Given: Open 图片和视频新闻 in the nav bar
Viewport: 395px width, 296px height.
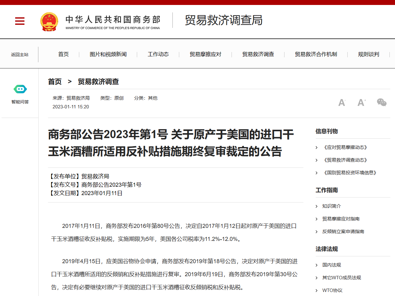Looking at the screenshot, I should point(108,54).
